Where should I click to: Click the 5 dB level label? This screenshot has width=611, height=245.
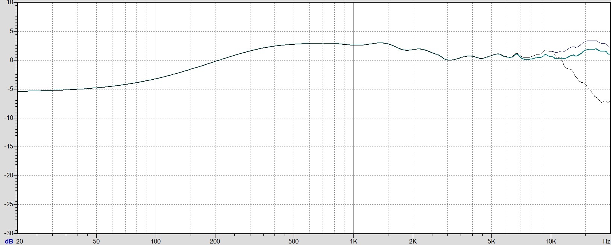click(11, 31)
